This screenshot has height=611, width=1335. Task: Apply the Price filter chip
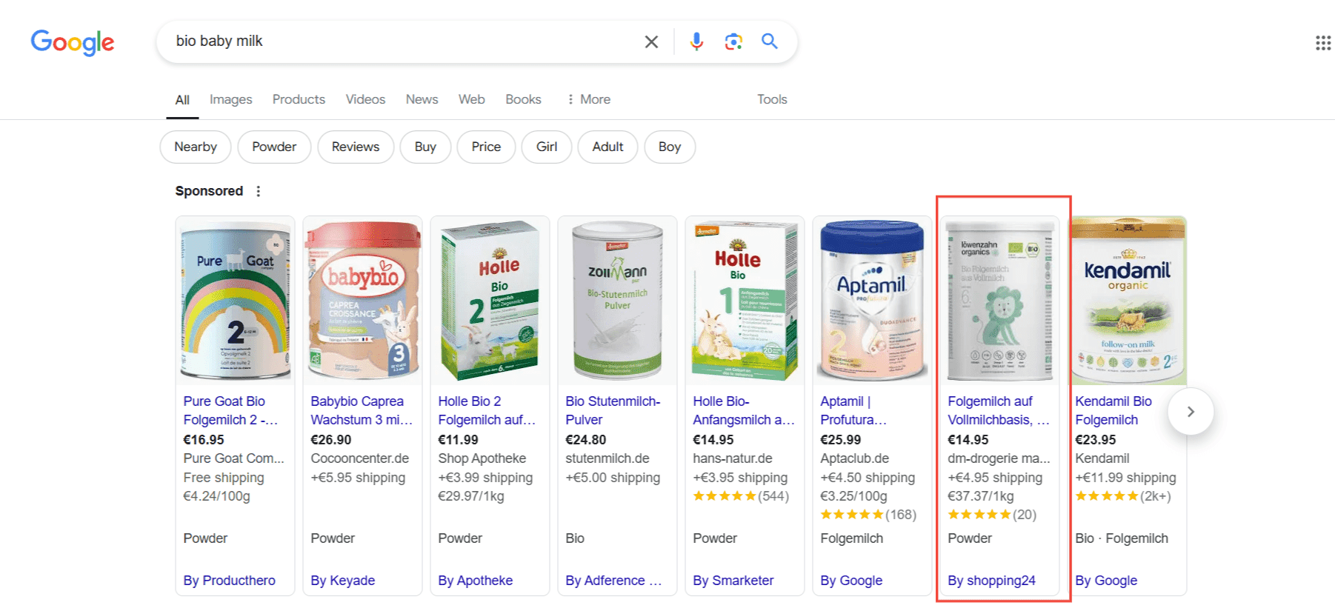click(486, 147)
